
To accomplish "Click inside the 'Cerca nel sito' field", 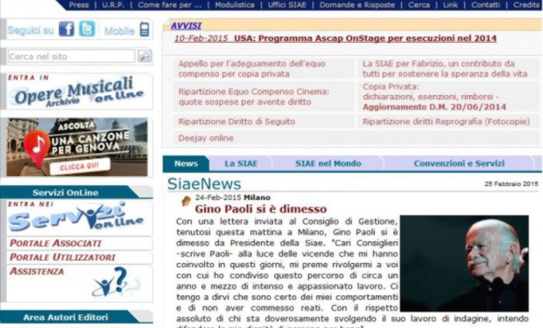I will 71,57.
